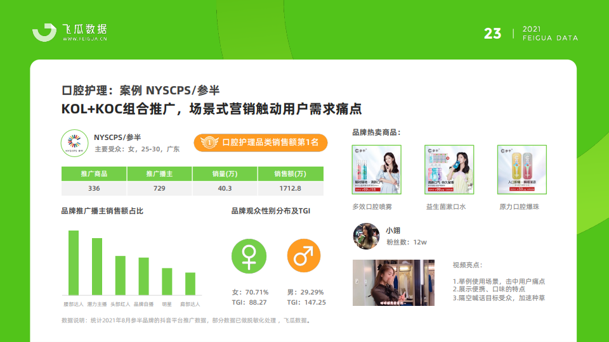The image size is (609, 342).
Task: Open the 小翊 video thumbnail
Action: (x=393, y=282)
